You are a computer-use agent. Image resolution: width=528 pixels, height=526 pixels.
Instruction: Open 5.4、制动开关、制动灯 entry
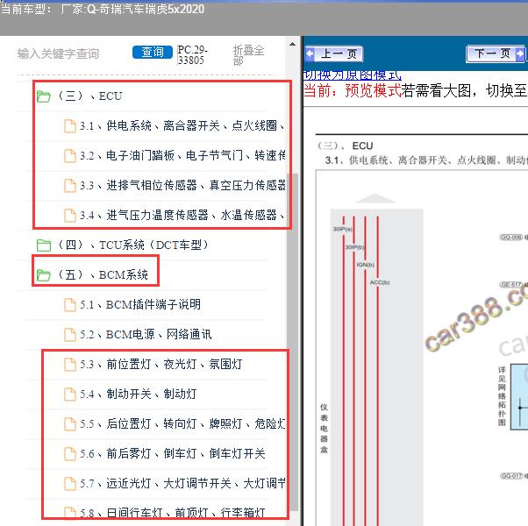(x=138, y=394)
